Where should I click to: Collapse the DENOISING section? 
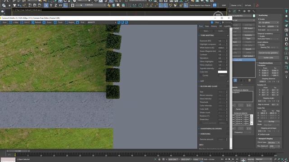click(205, 134)
